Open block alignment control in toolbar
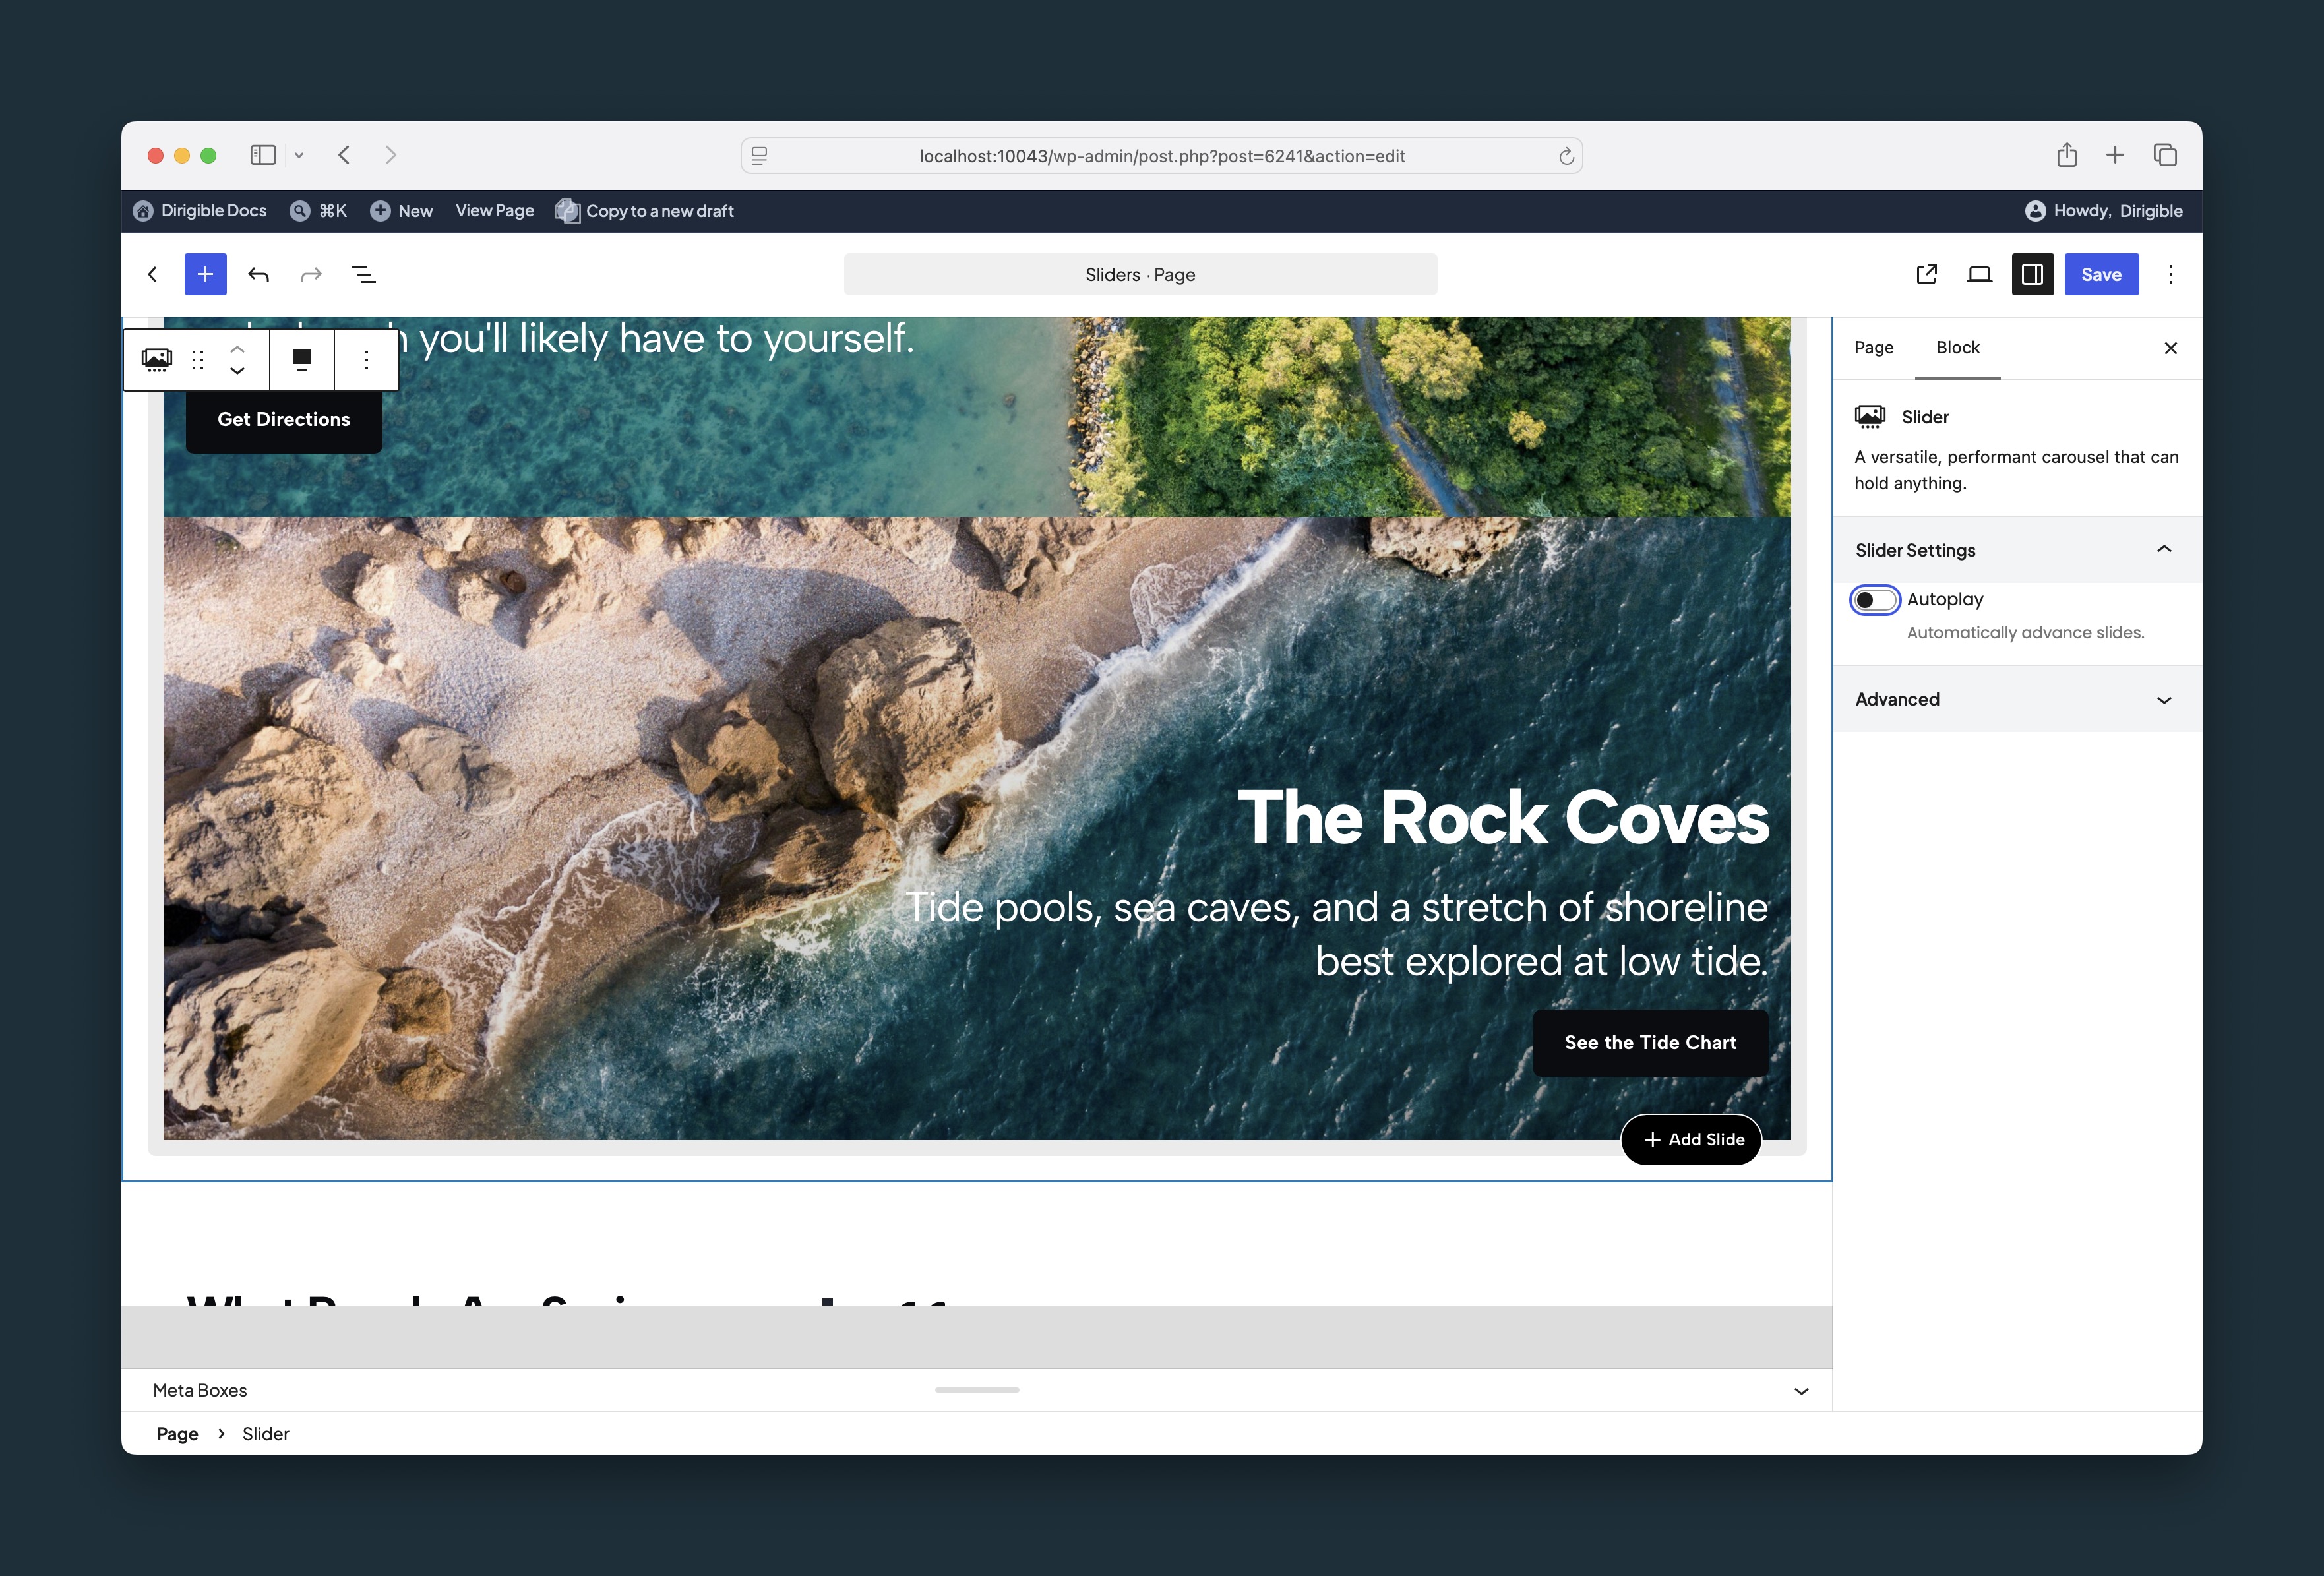Image resolution: width=2324 pixels, height=1576 pixels. tap(302, 359)
